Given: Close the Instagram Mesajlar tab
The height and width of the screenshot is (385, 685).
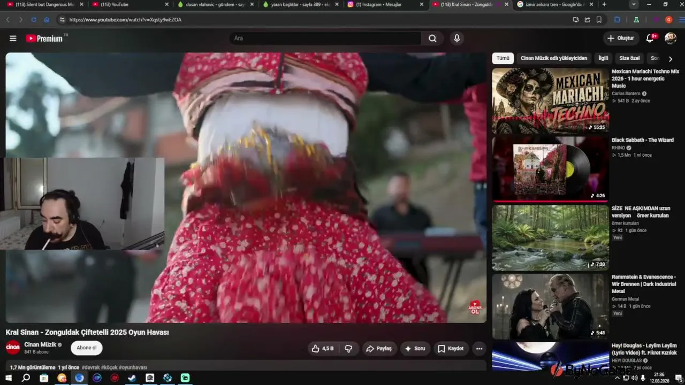Looking at the screenshot, I should (422, 4).
